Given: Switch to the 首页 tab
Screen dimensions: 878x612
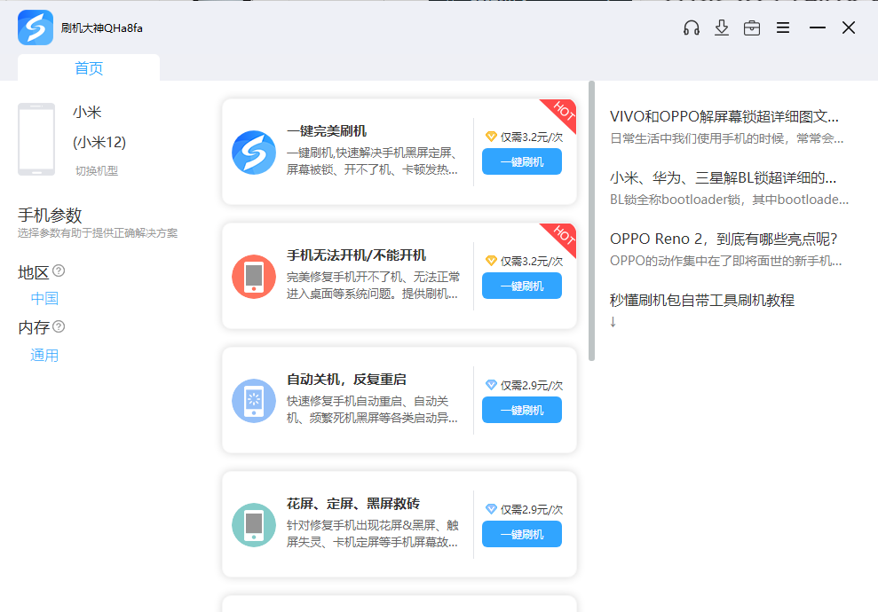Looking at the screenshot, I should click(89, 67).
